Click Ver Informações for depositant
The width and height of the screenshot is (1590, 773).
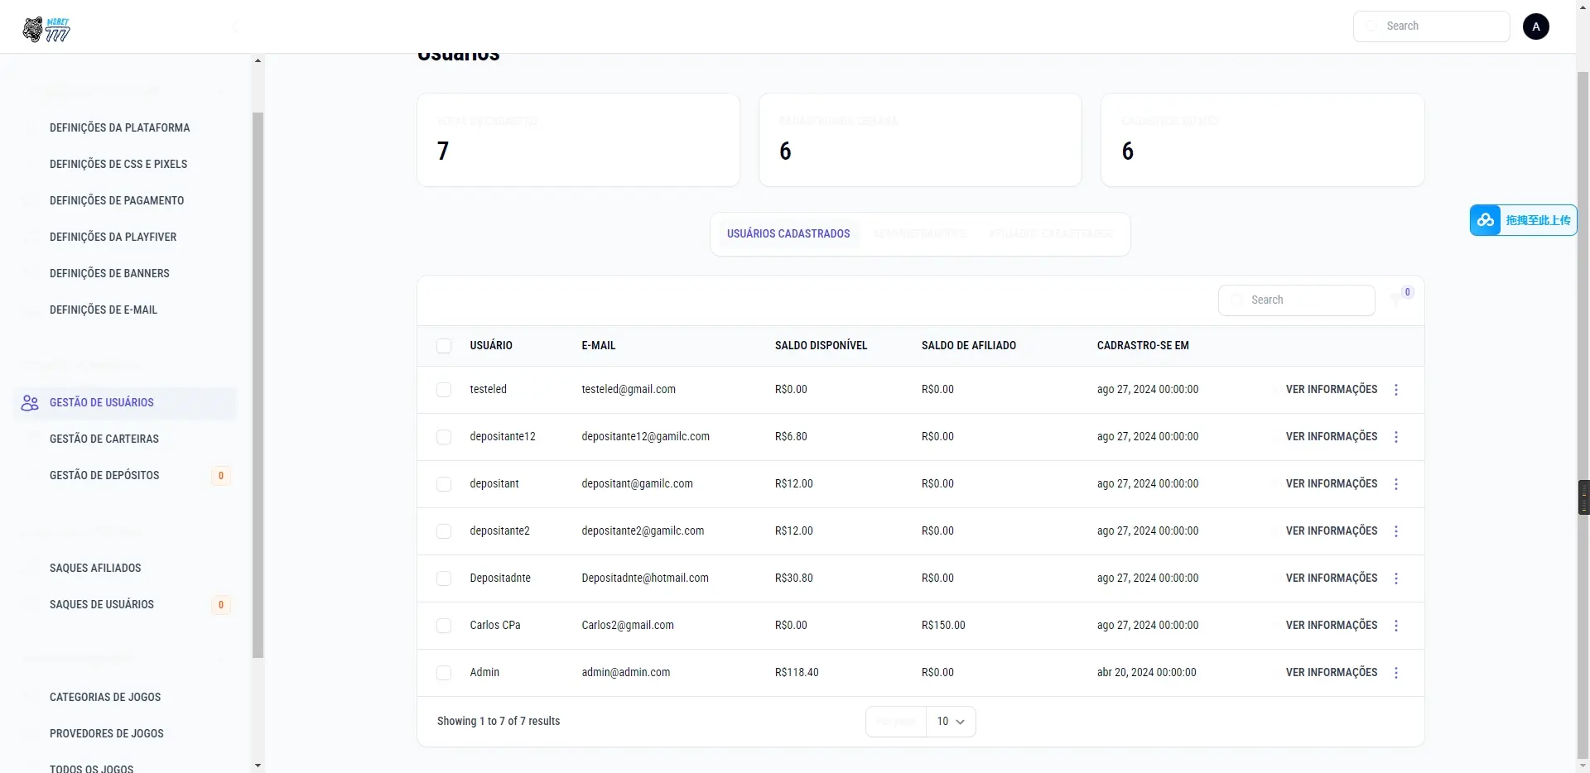coord(1331,483)
